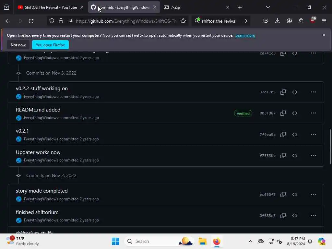Open commit 'Updater works now'
Image resolution: width=332 pixels, height=249 pixels.
[x=38, y=152]
